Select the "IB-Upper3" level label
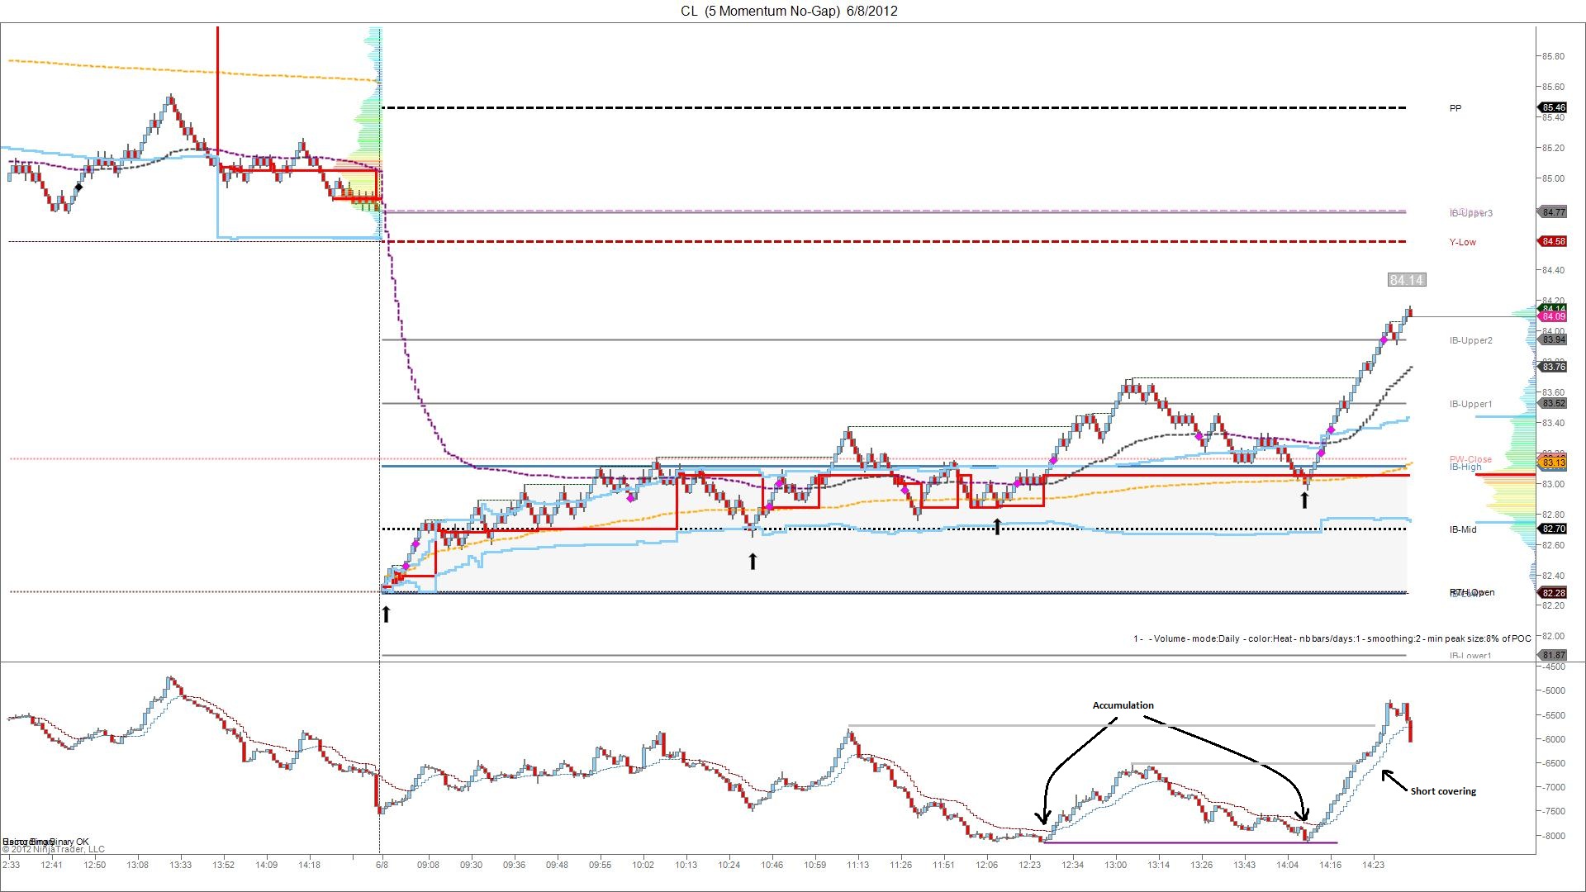The width and height of the screenshot is (1586, 892). pos(1471,213)
